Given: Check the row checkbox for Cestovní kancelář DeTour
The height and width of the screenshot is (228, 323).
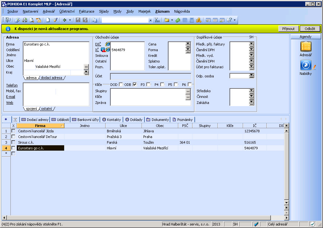Looking at the screenshot, I should point(13,136).
